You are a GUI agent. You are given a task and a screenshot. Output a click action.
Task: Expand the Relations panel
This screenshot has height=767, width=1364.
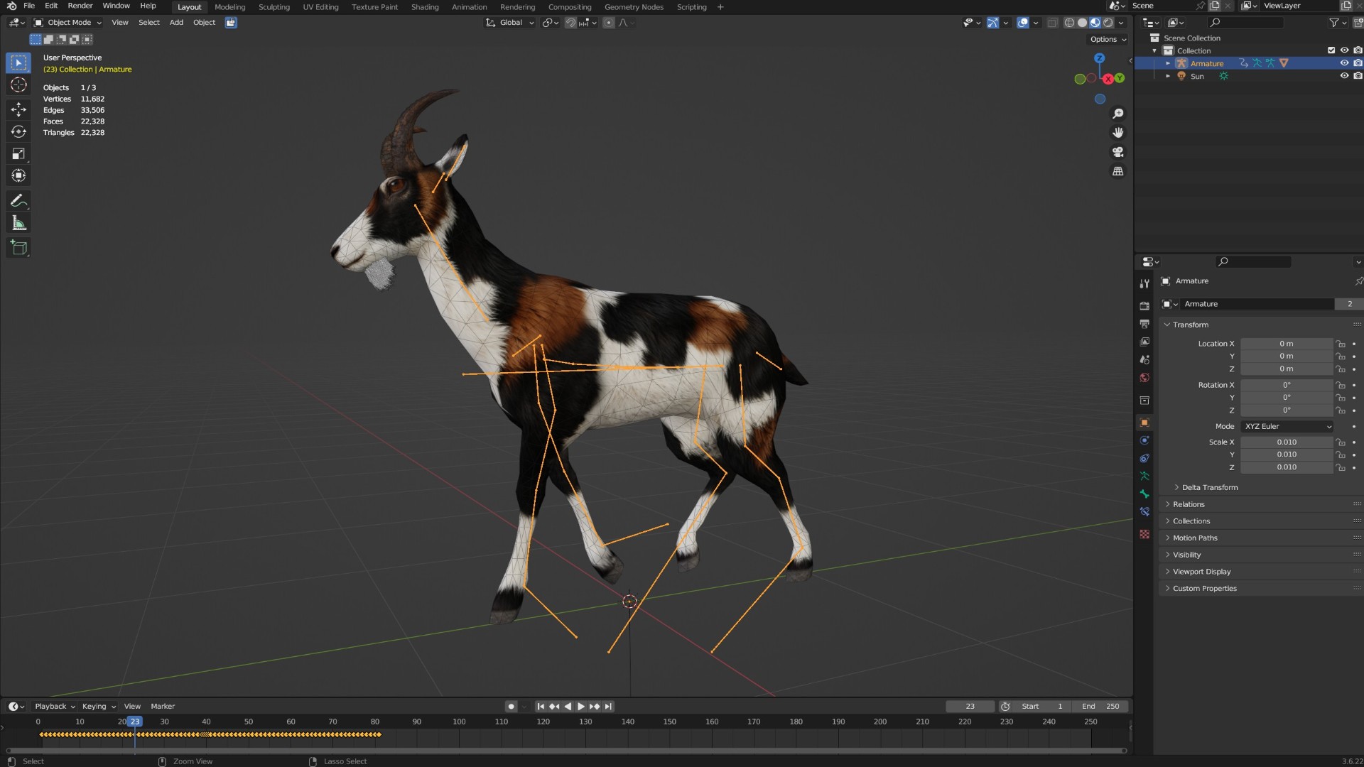pyautogui.click(x=1189, y=505)
